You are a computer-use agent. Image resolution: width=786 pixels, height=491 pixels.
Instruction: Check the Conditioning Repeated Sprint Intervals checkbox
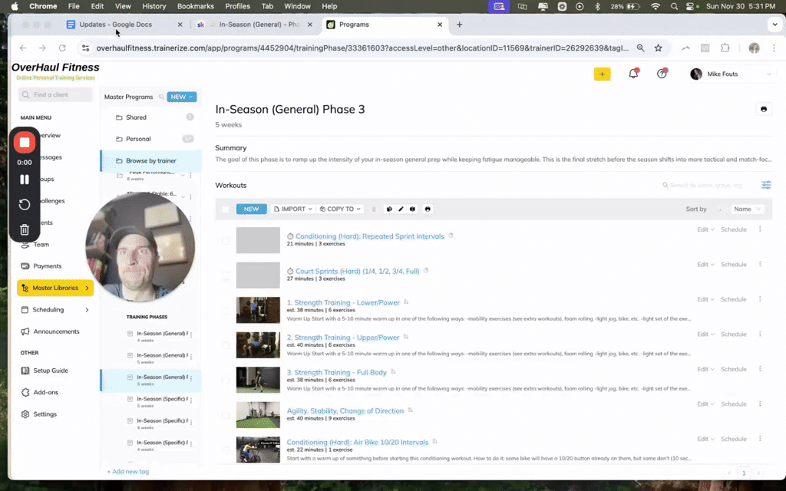click(226, 240)
